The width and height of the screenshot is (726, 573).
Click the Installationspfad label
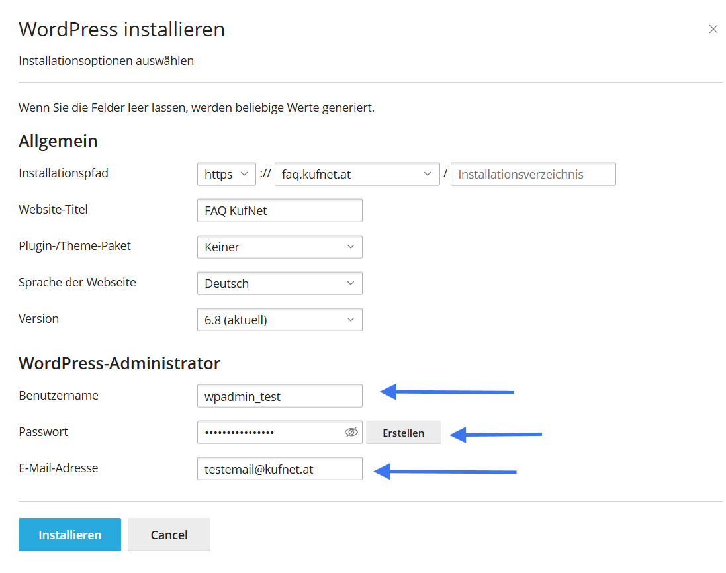[x=64, y=173]
